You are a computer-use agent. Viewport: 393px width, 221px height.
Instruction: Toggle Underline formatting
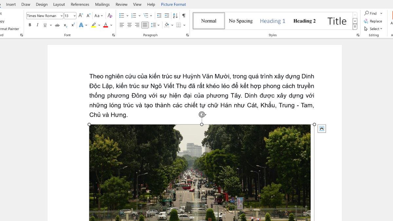click(x=45, y=25)
